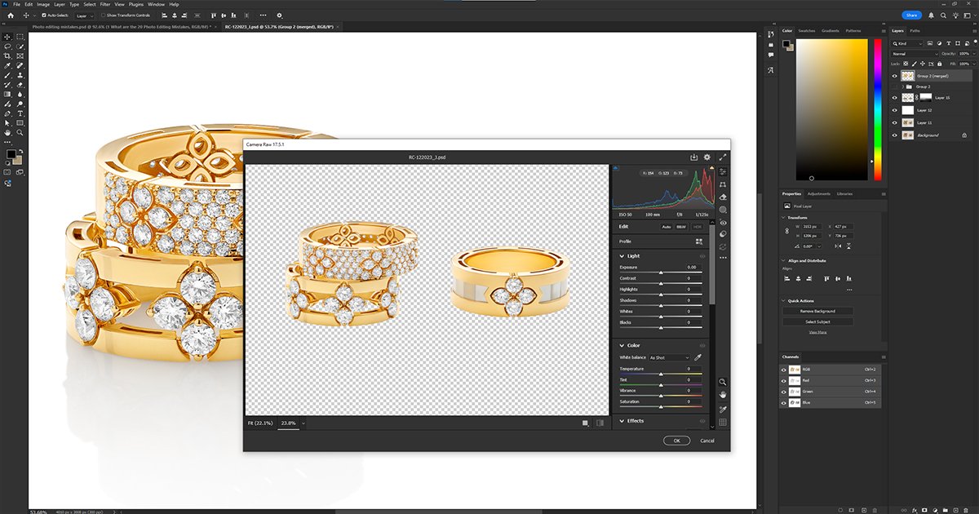Image resolution: width=979 pixels, height=514 pixels.
Task: Open the Filter menu
Action: [x=105, y=4]
